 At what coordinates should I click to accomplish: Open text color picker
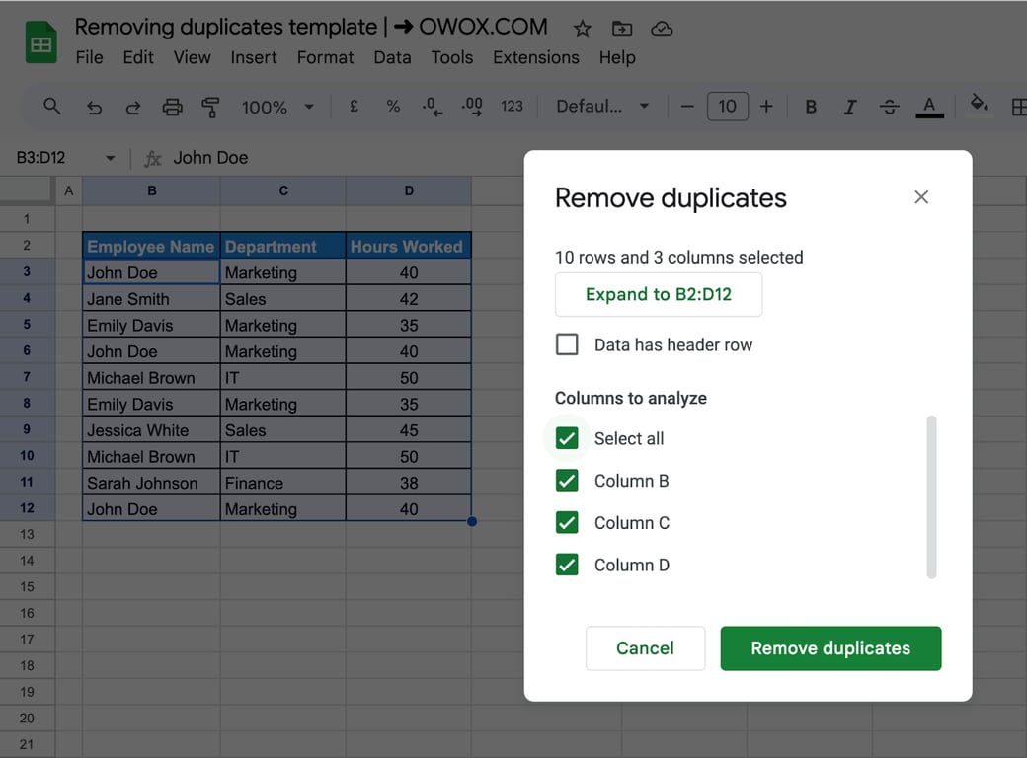point(929,107)
